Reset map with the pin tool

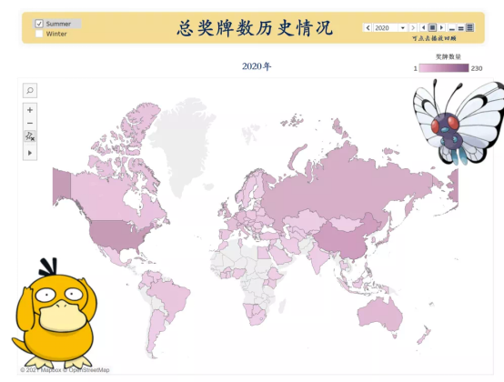click(x=30, y=136)
